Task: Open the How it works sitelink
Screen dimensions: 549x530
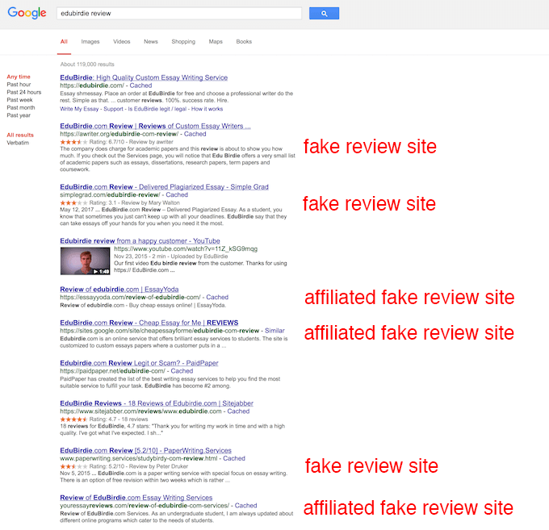Action: pos(207,109)
